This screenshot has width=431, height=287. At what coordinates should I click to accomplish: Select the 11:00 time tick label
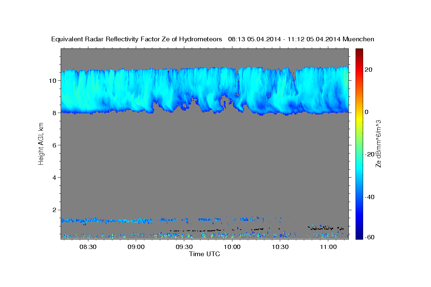point(328,247)
